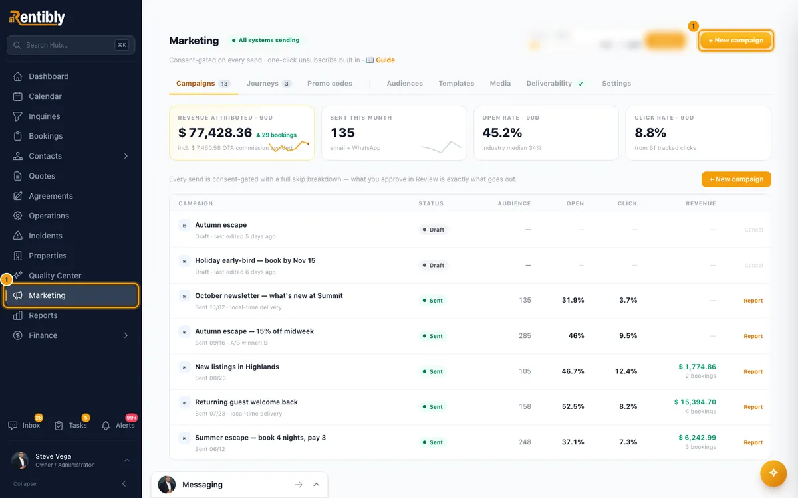
Task: Open Steve Vega account menu
Action: coord(71,460)
